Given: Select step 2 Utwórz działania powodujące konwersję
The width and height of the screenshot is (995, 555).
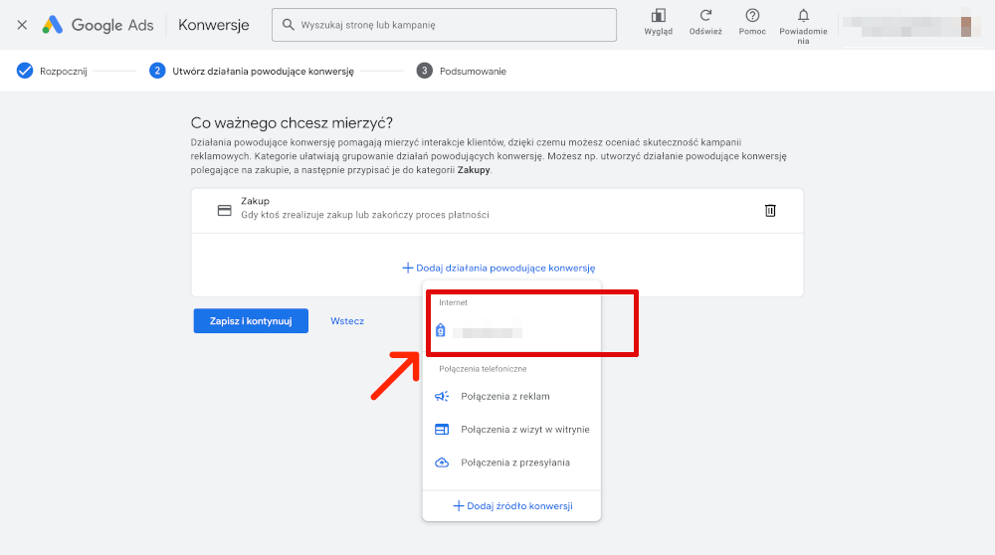Looking at the screenshot, I should (252, 71).
